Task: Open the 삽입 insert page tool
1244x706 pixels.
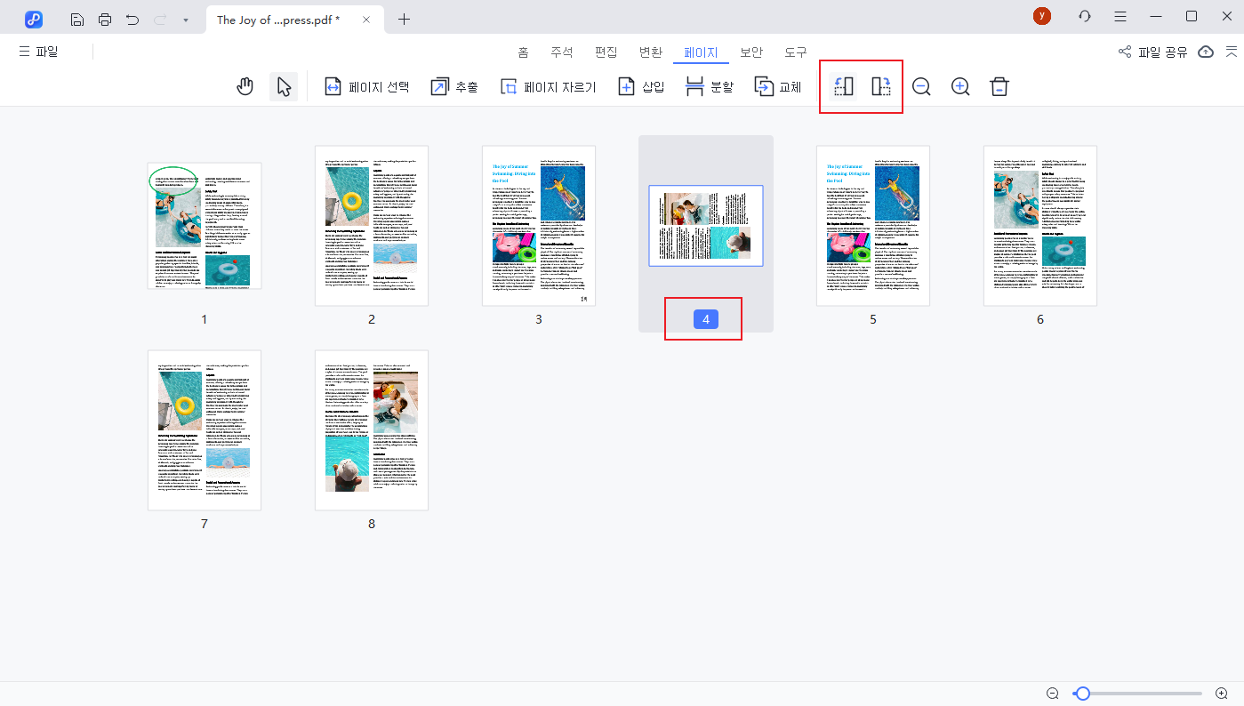Action: coord(640,86)
